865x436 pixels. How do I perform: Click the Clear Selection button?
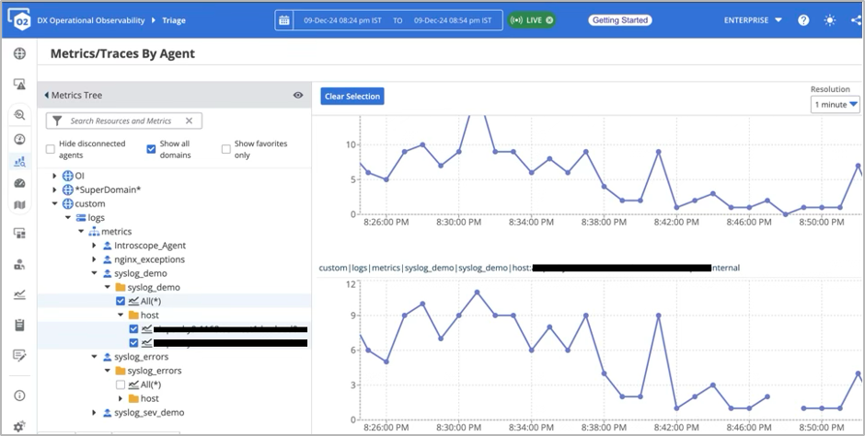[x=352, y=97]
